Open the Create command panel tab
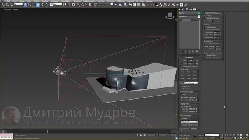The width and height of the screenshot is (249, 140). pyautogui.click(x=179, y=9)
